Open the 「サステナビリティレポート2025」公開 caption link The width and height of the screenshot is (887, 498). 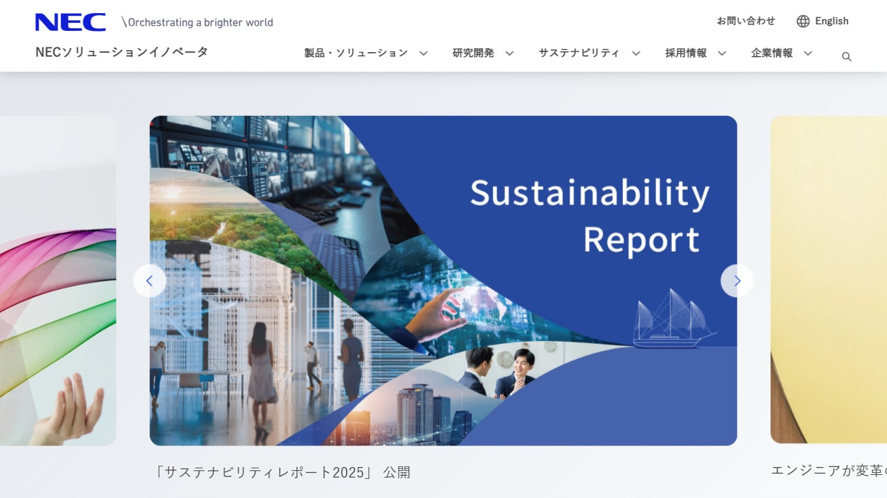tap(282, 472)
